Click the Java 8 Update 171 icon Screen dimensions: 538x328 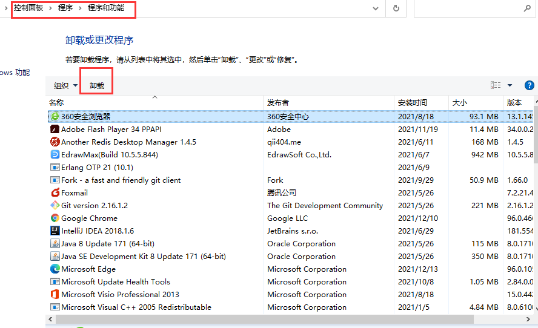pyautogui.click(x=55, y=243)
